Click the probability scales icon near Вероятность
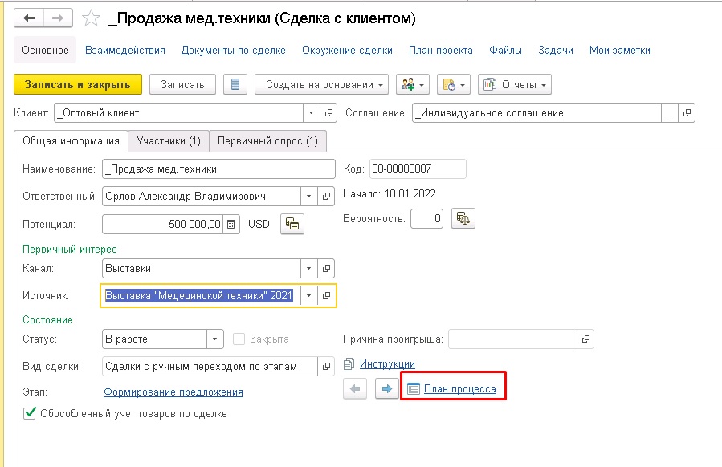The height and width of the screenshot is (467, 722). (463, 217)
